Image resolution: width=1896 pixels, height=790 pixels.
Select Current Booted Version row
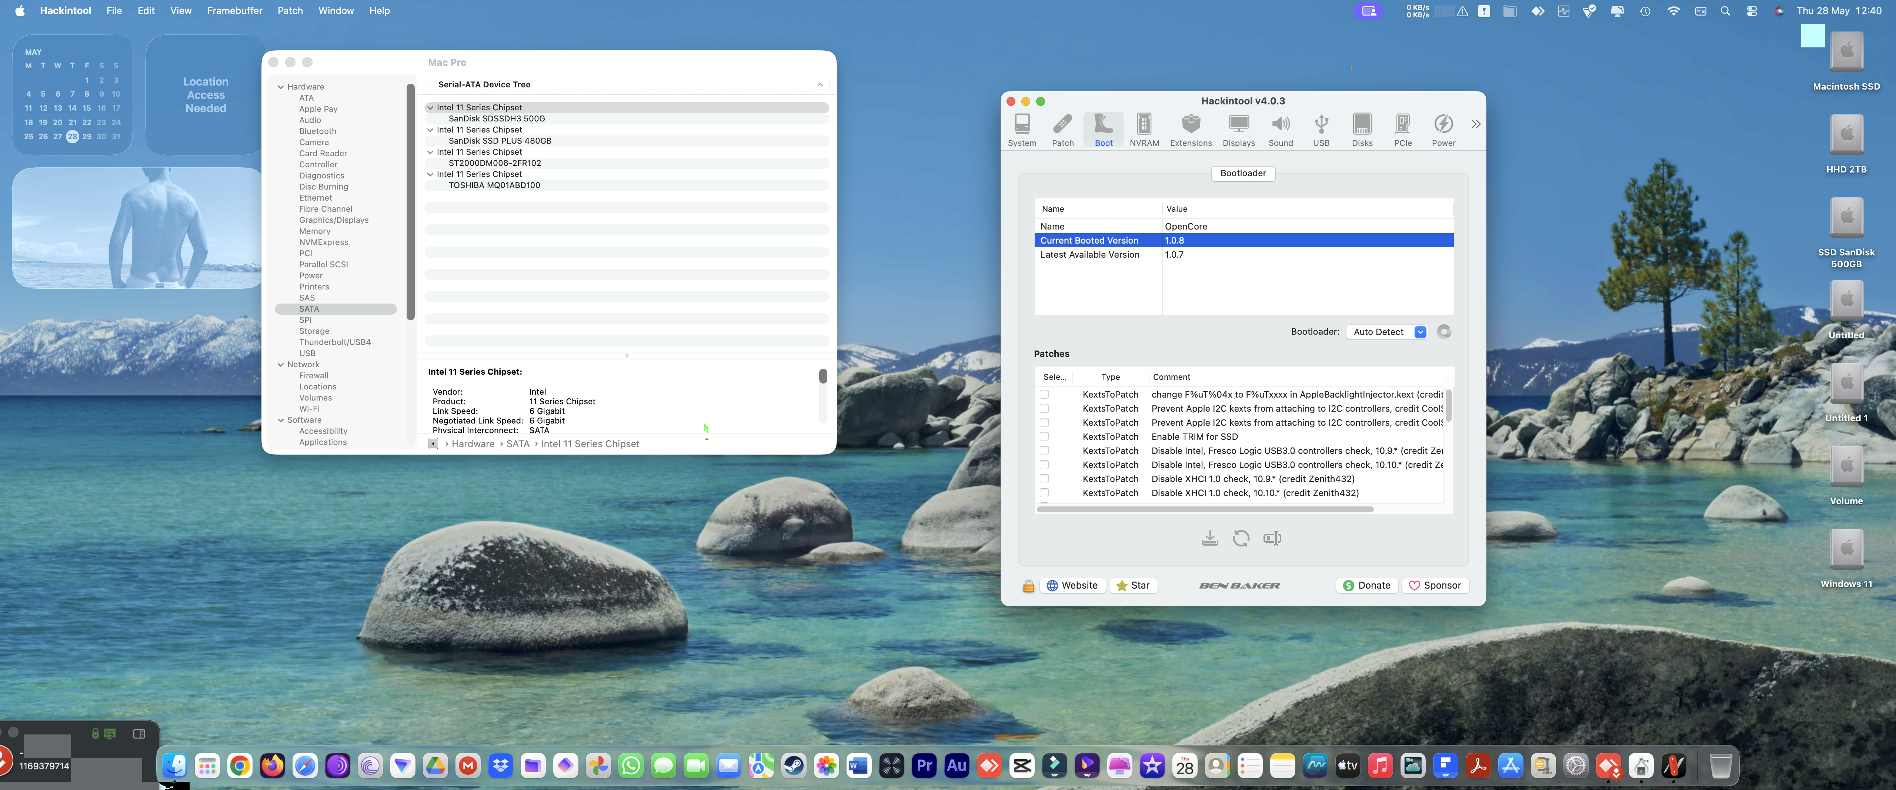point(1243,241)
